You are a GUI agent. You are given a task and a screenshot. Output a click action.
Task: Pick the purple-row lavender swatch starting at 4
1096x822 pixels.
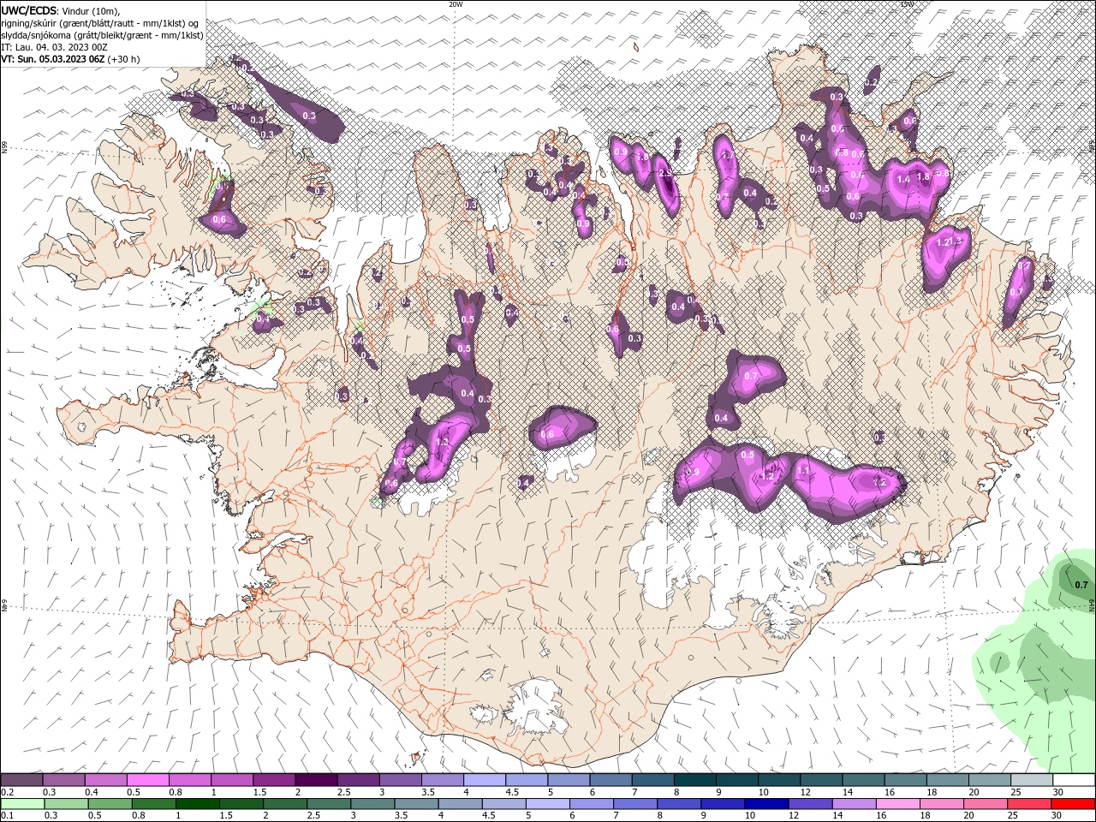[485, 780]
